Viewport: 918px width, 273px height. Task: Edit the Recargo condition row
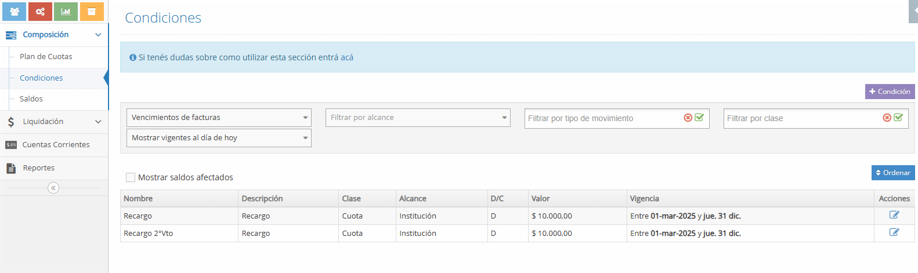(894, 215)
